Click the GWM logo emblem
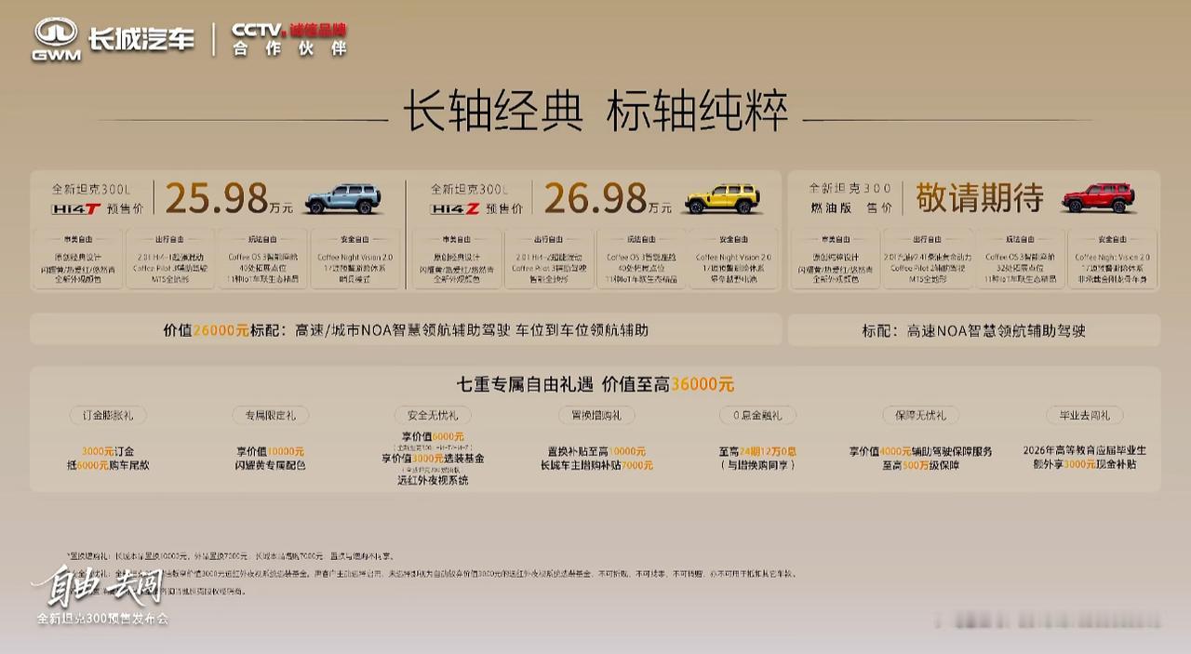 coord(56,39)
